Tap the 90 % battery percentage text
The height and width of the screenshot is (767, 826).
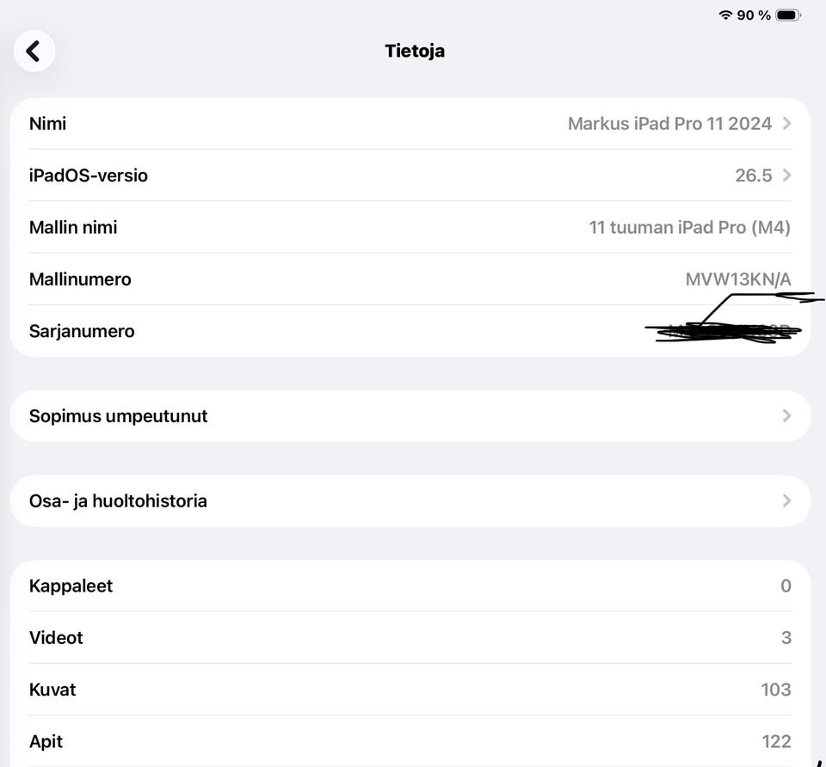coord(754,15)
